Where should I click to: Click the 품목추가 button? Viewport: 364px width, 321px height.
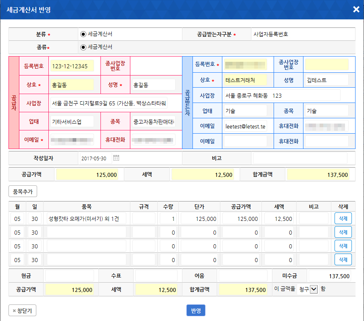coord(23,191)
